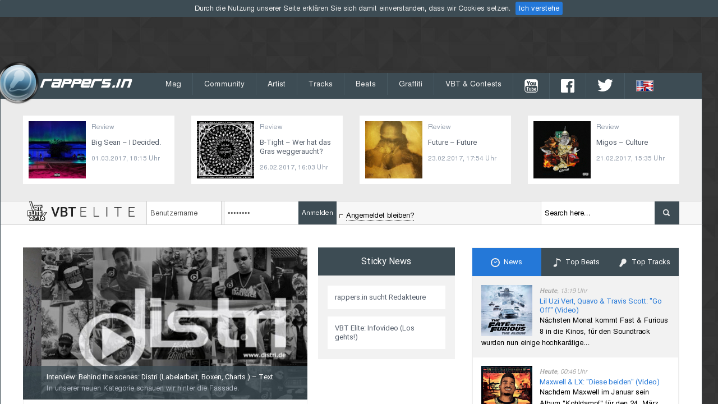The width and height of the screenshot is (718, 404).
Task: Click the search magnifier button
Action: 666,213
